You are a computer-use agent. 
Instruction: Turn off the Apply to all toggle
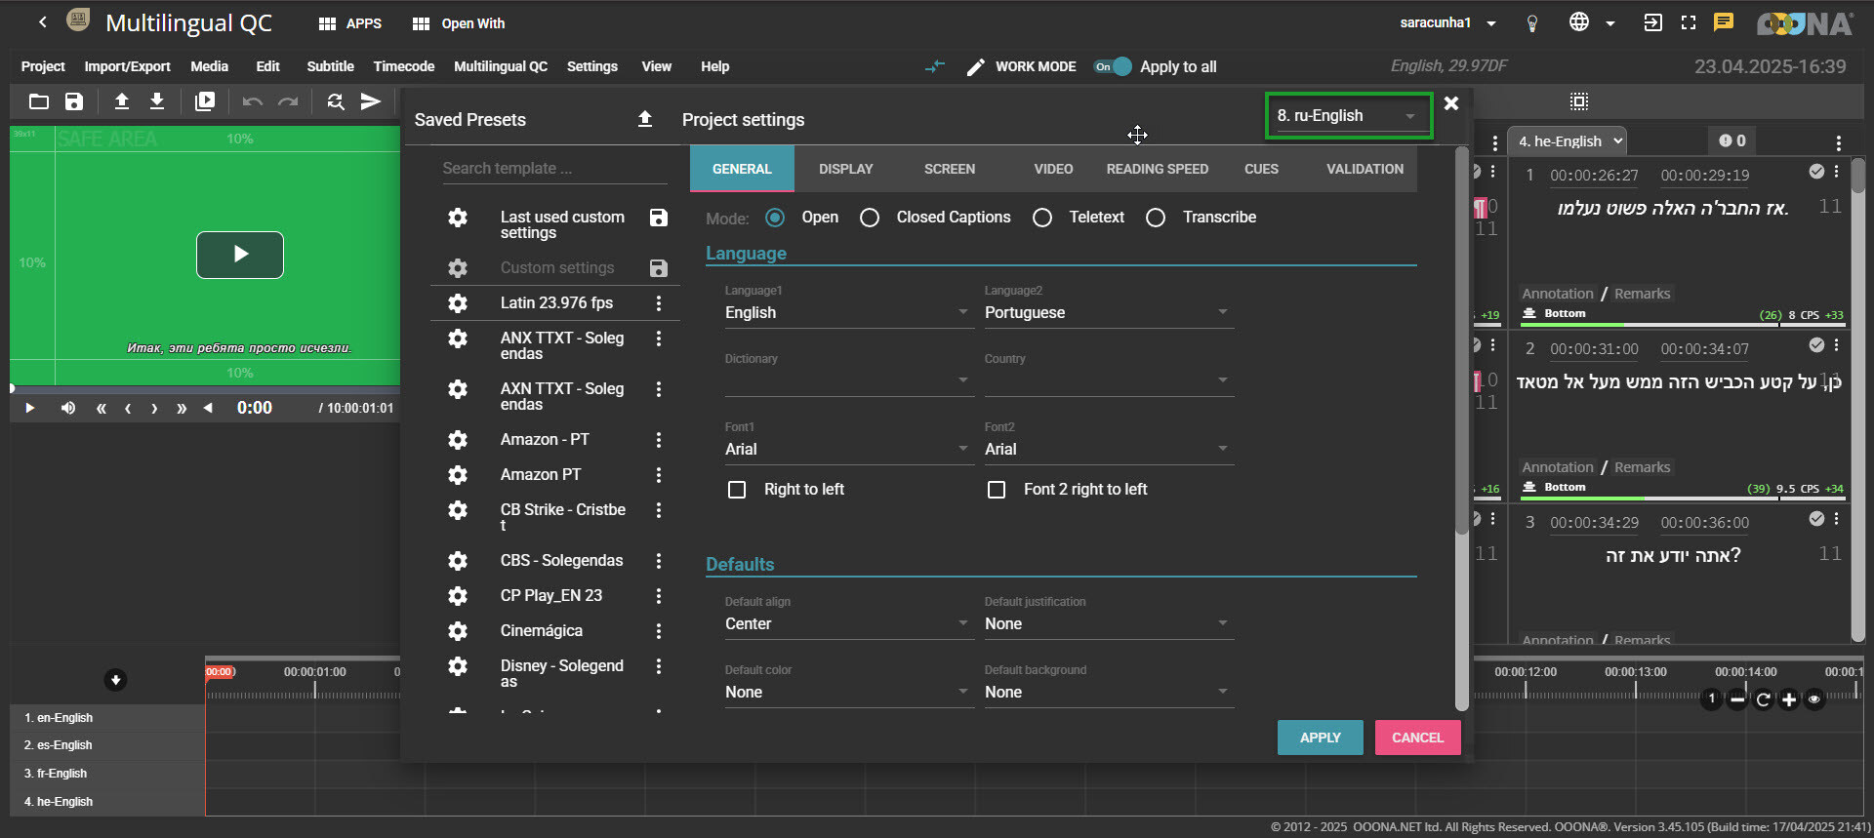tap(1113, 66)
